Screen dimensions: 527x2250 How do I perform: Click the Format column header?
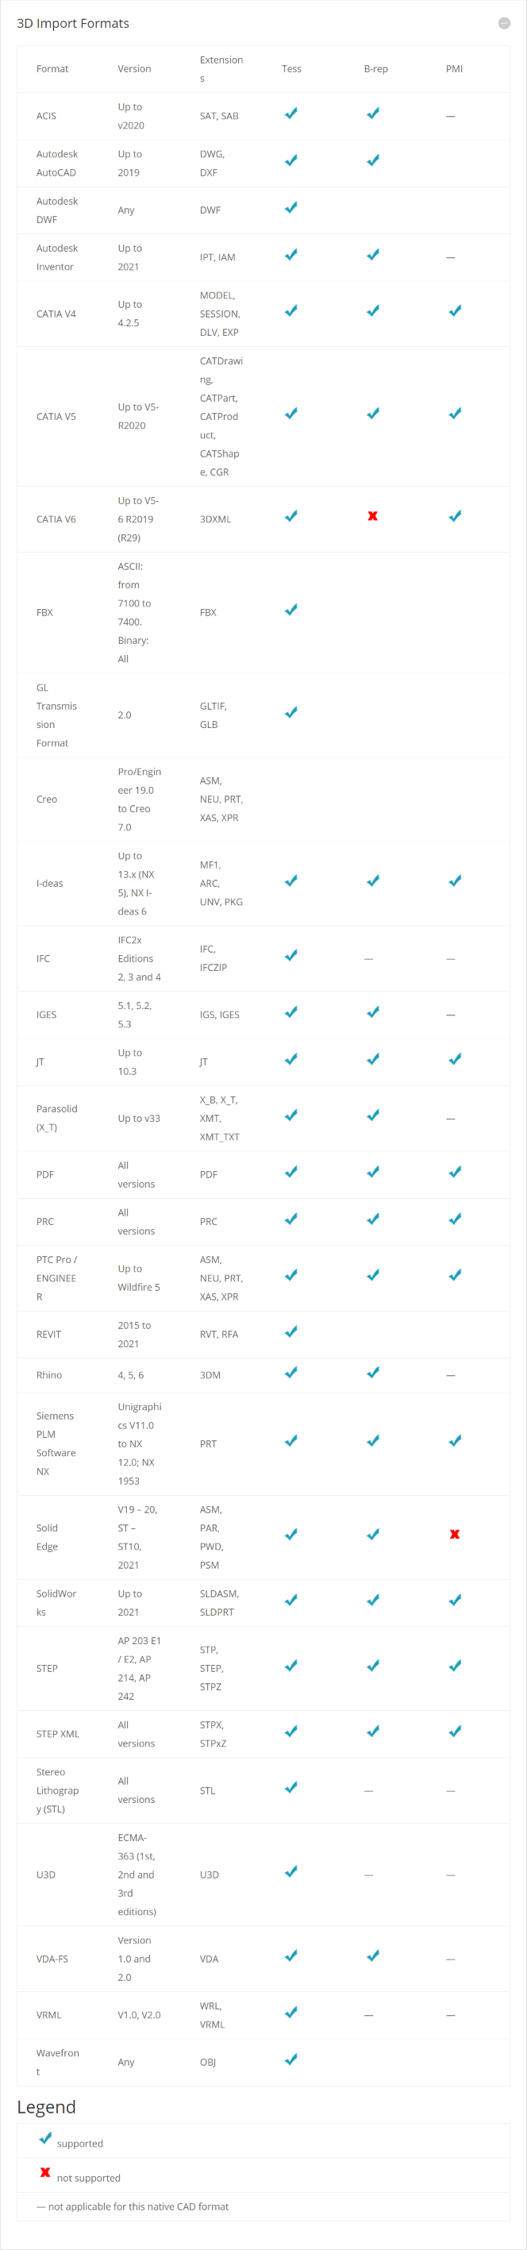(52, 69)
